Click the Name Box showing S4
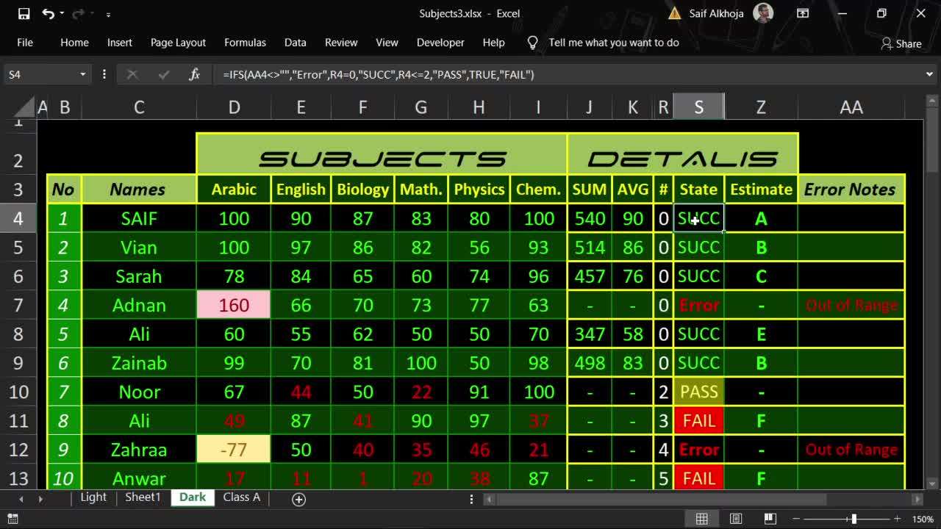The height and width of the screenshot is (529, 941). click(x=41, y=74)
